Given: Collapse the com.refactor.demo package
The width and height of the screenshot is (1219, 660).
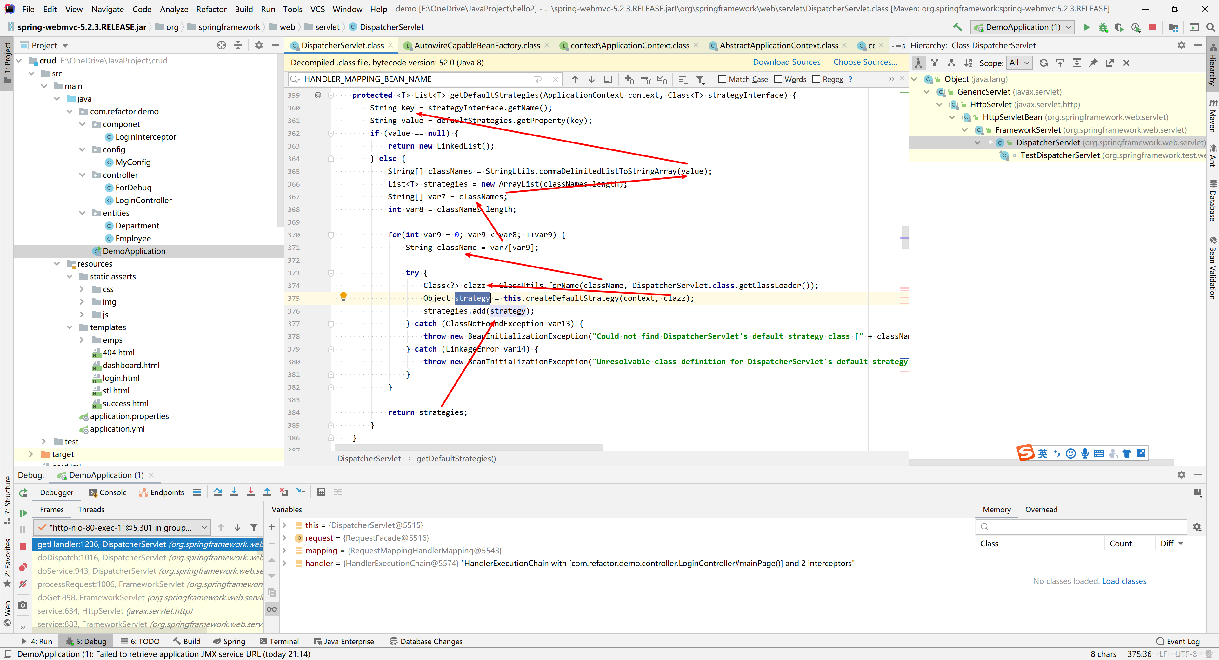Looking at the screenshot, I should (70, 111).
